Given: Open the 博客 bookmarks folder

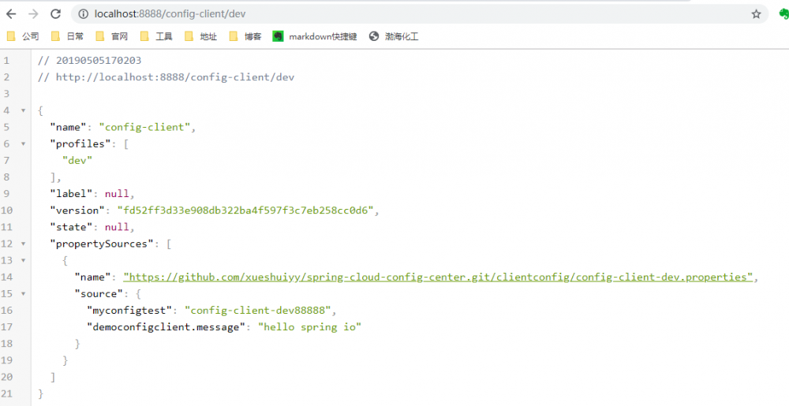Looking at the screenshot, I should [x=245, y=36].
